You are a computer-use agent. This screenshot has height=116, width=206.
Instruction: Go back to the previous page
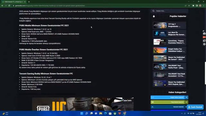[x=2, y=6]
